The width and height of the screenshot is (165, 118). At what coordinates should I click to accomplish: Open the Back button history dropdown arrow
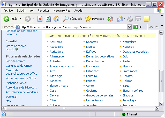point(20,19)
